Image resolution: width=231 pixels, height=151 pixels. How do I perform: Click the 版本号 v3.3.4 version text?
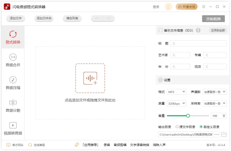(x=216, y=145)
